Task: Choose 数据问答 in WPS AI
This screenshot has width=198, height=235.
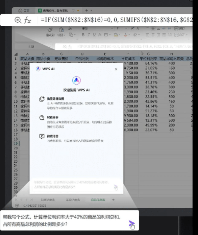Action: [71, 138]
